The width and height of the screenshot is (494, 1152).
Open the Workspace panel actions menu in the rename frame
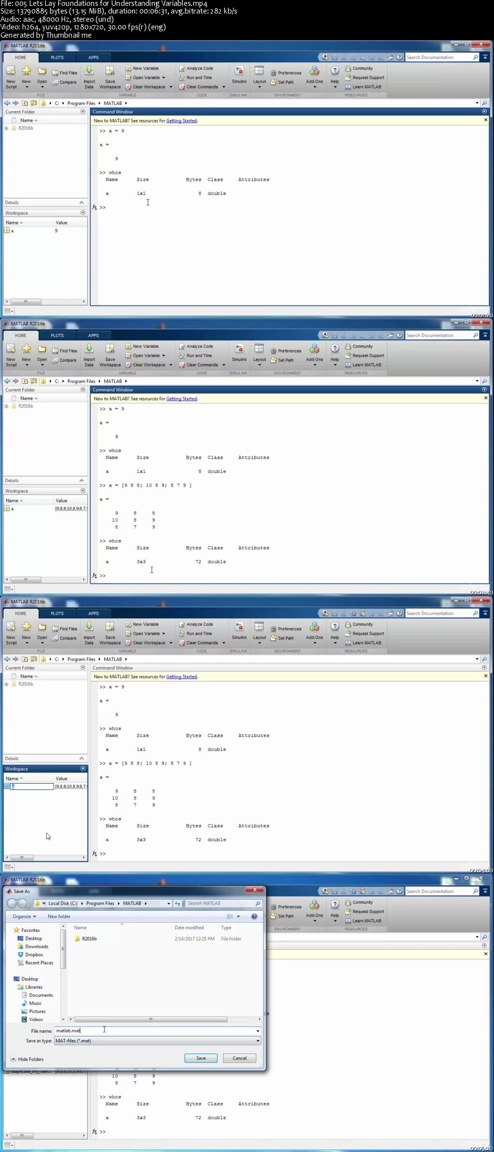click(83, 768)
